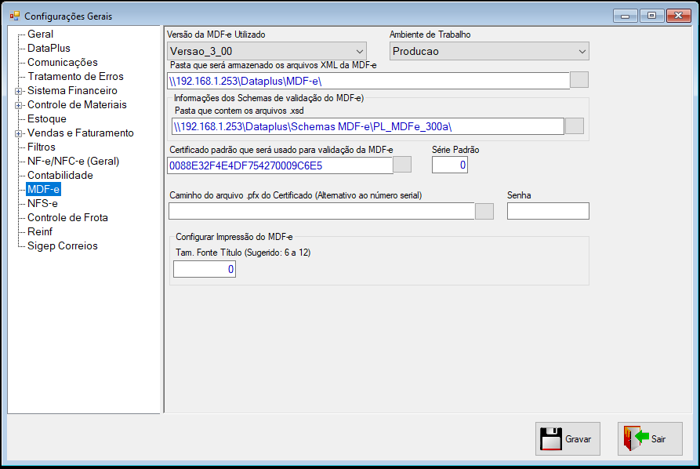Viewport: 700px width, 469px height.
Task: Select Sigep Correios in the tree
Action: coord(63,245)
